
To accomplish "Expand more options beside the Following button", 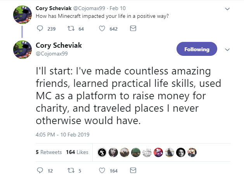I will point(227,49).
